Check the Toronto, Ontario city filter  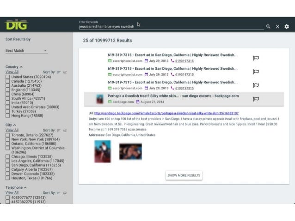pos(7,135)
